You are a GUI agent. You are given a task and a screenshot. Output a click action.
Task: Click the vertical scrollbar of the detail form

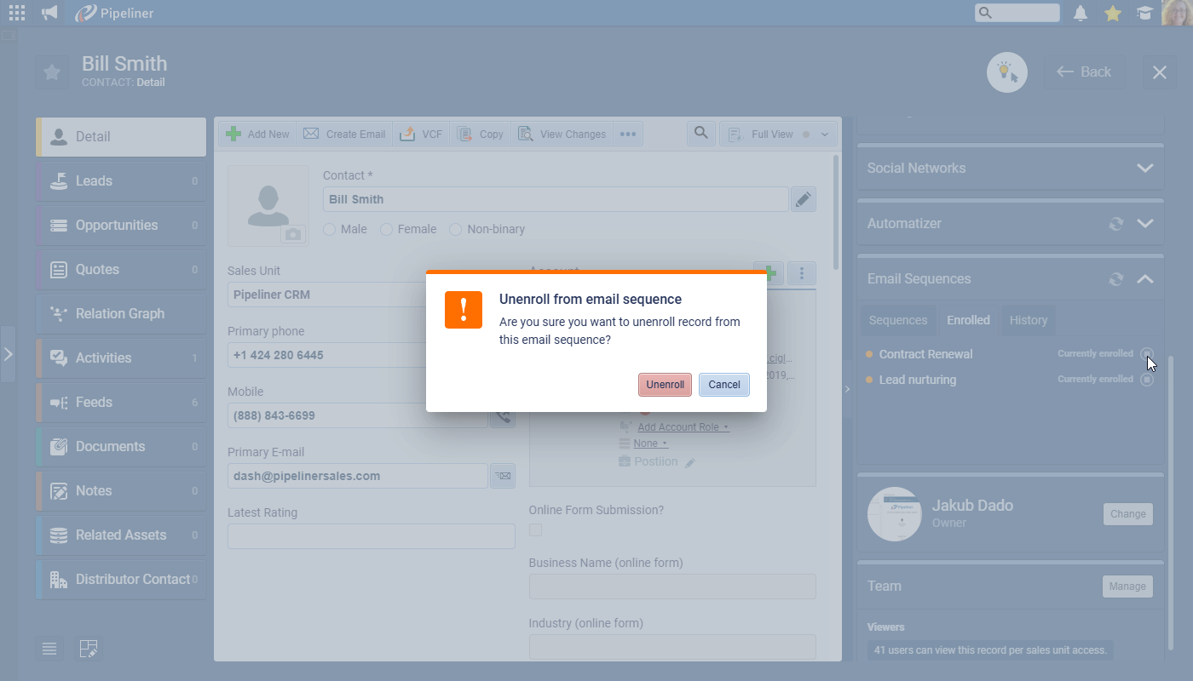click(836, 213)
